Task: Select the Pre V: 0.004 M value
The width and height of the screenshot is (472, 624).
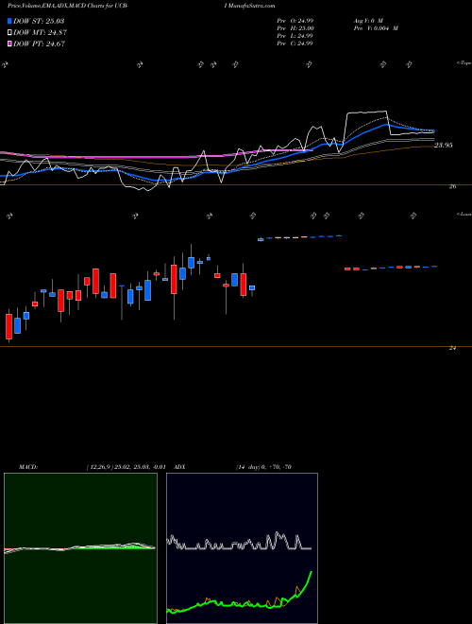Action: pos(376,28)
